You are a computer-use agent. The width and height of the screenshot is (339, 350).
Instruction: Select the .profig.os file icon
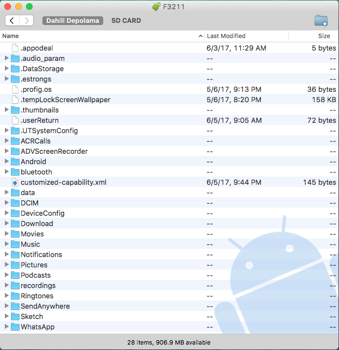pos(15,89)
